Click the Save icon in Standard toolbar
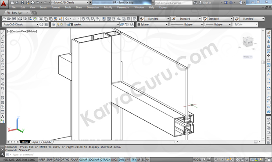Image resolution: width=272 pixels, height=162 pixels. (x=14, y=19)
